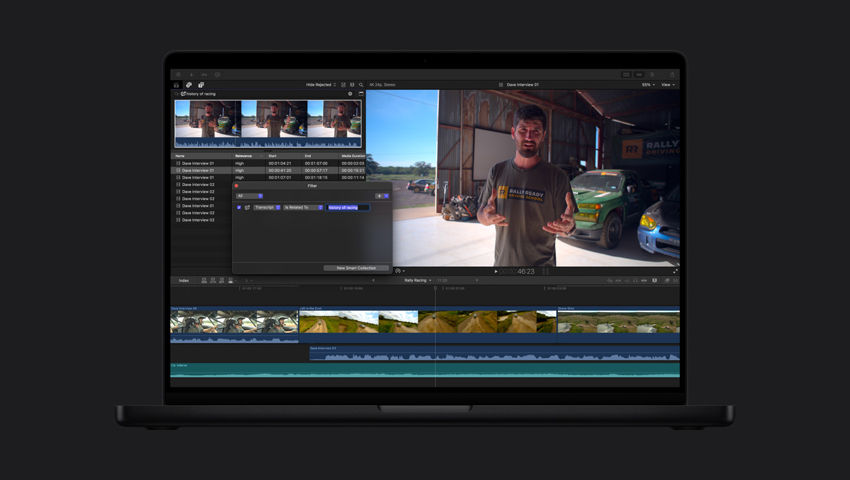Image resolution: width=850 pixels, height=480 pixels.
Task: Open the Photos and Audio sidebar icon
Action: (190, 84)
